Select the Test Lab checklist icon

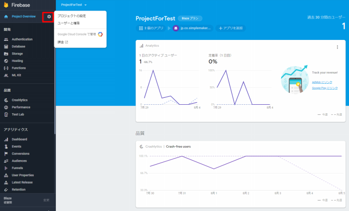pos(6,114)
